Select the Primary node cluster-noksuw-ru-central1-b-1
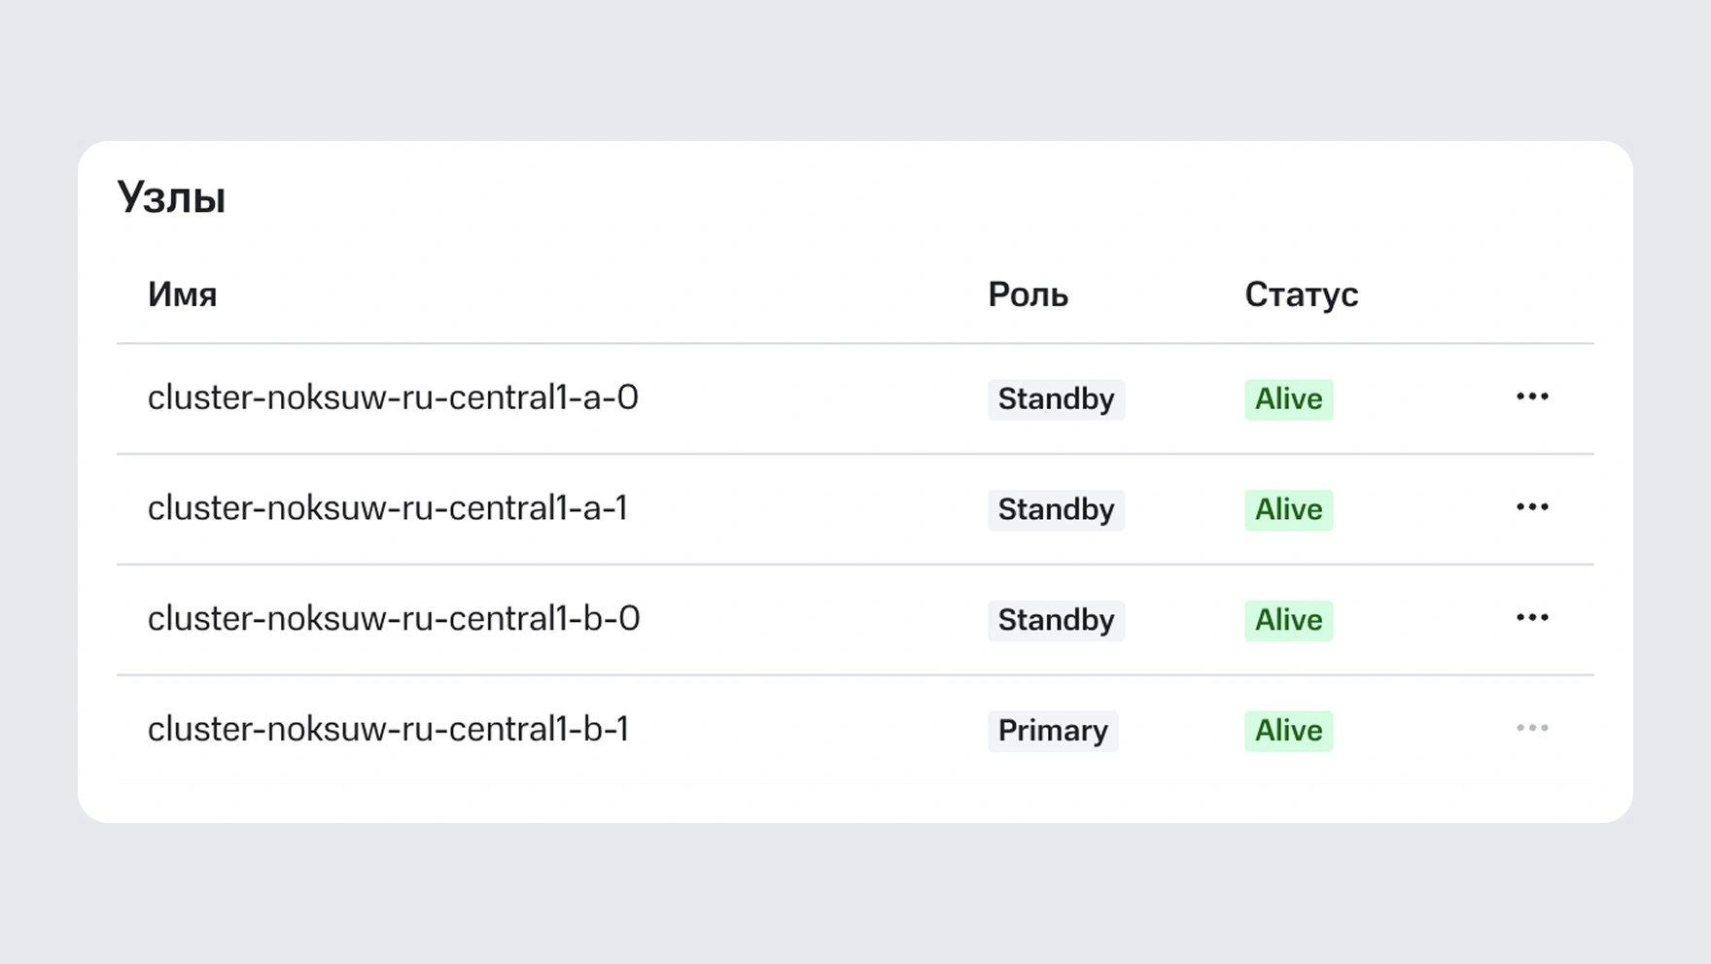 (x=391, y=731)
